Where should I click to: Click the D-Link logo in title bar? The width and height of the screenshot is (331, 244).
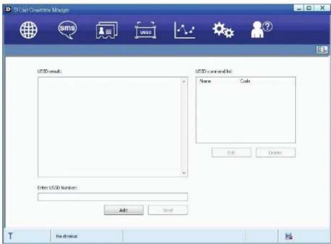pyautogui.click(x=8, y=9)
